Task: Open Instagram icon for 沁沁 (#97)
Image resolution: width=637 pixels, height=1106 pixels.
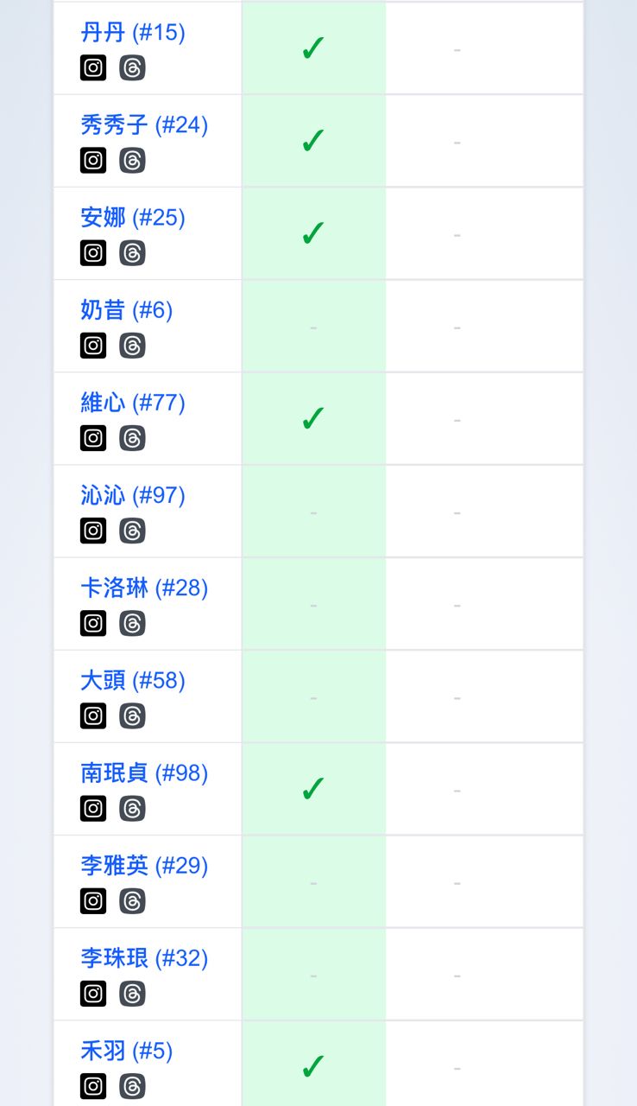Action: (93, 531)
